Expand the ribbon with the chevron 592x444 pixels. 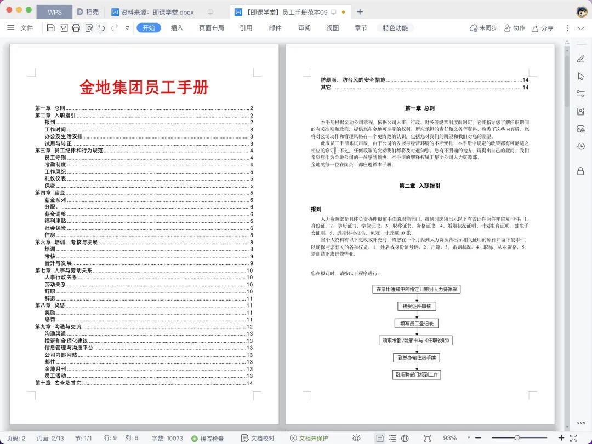pos(580,28)
